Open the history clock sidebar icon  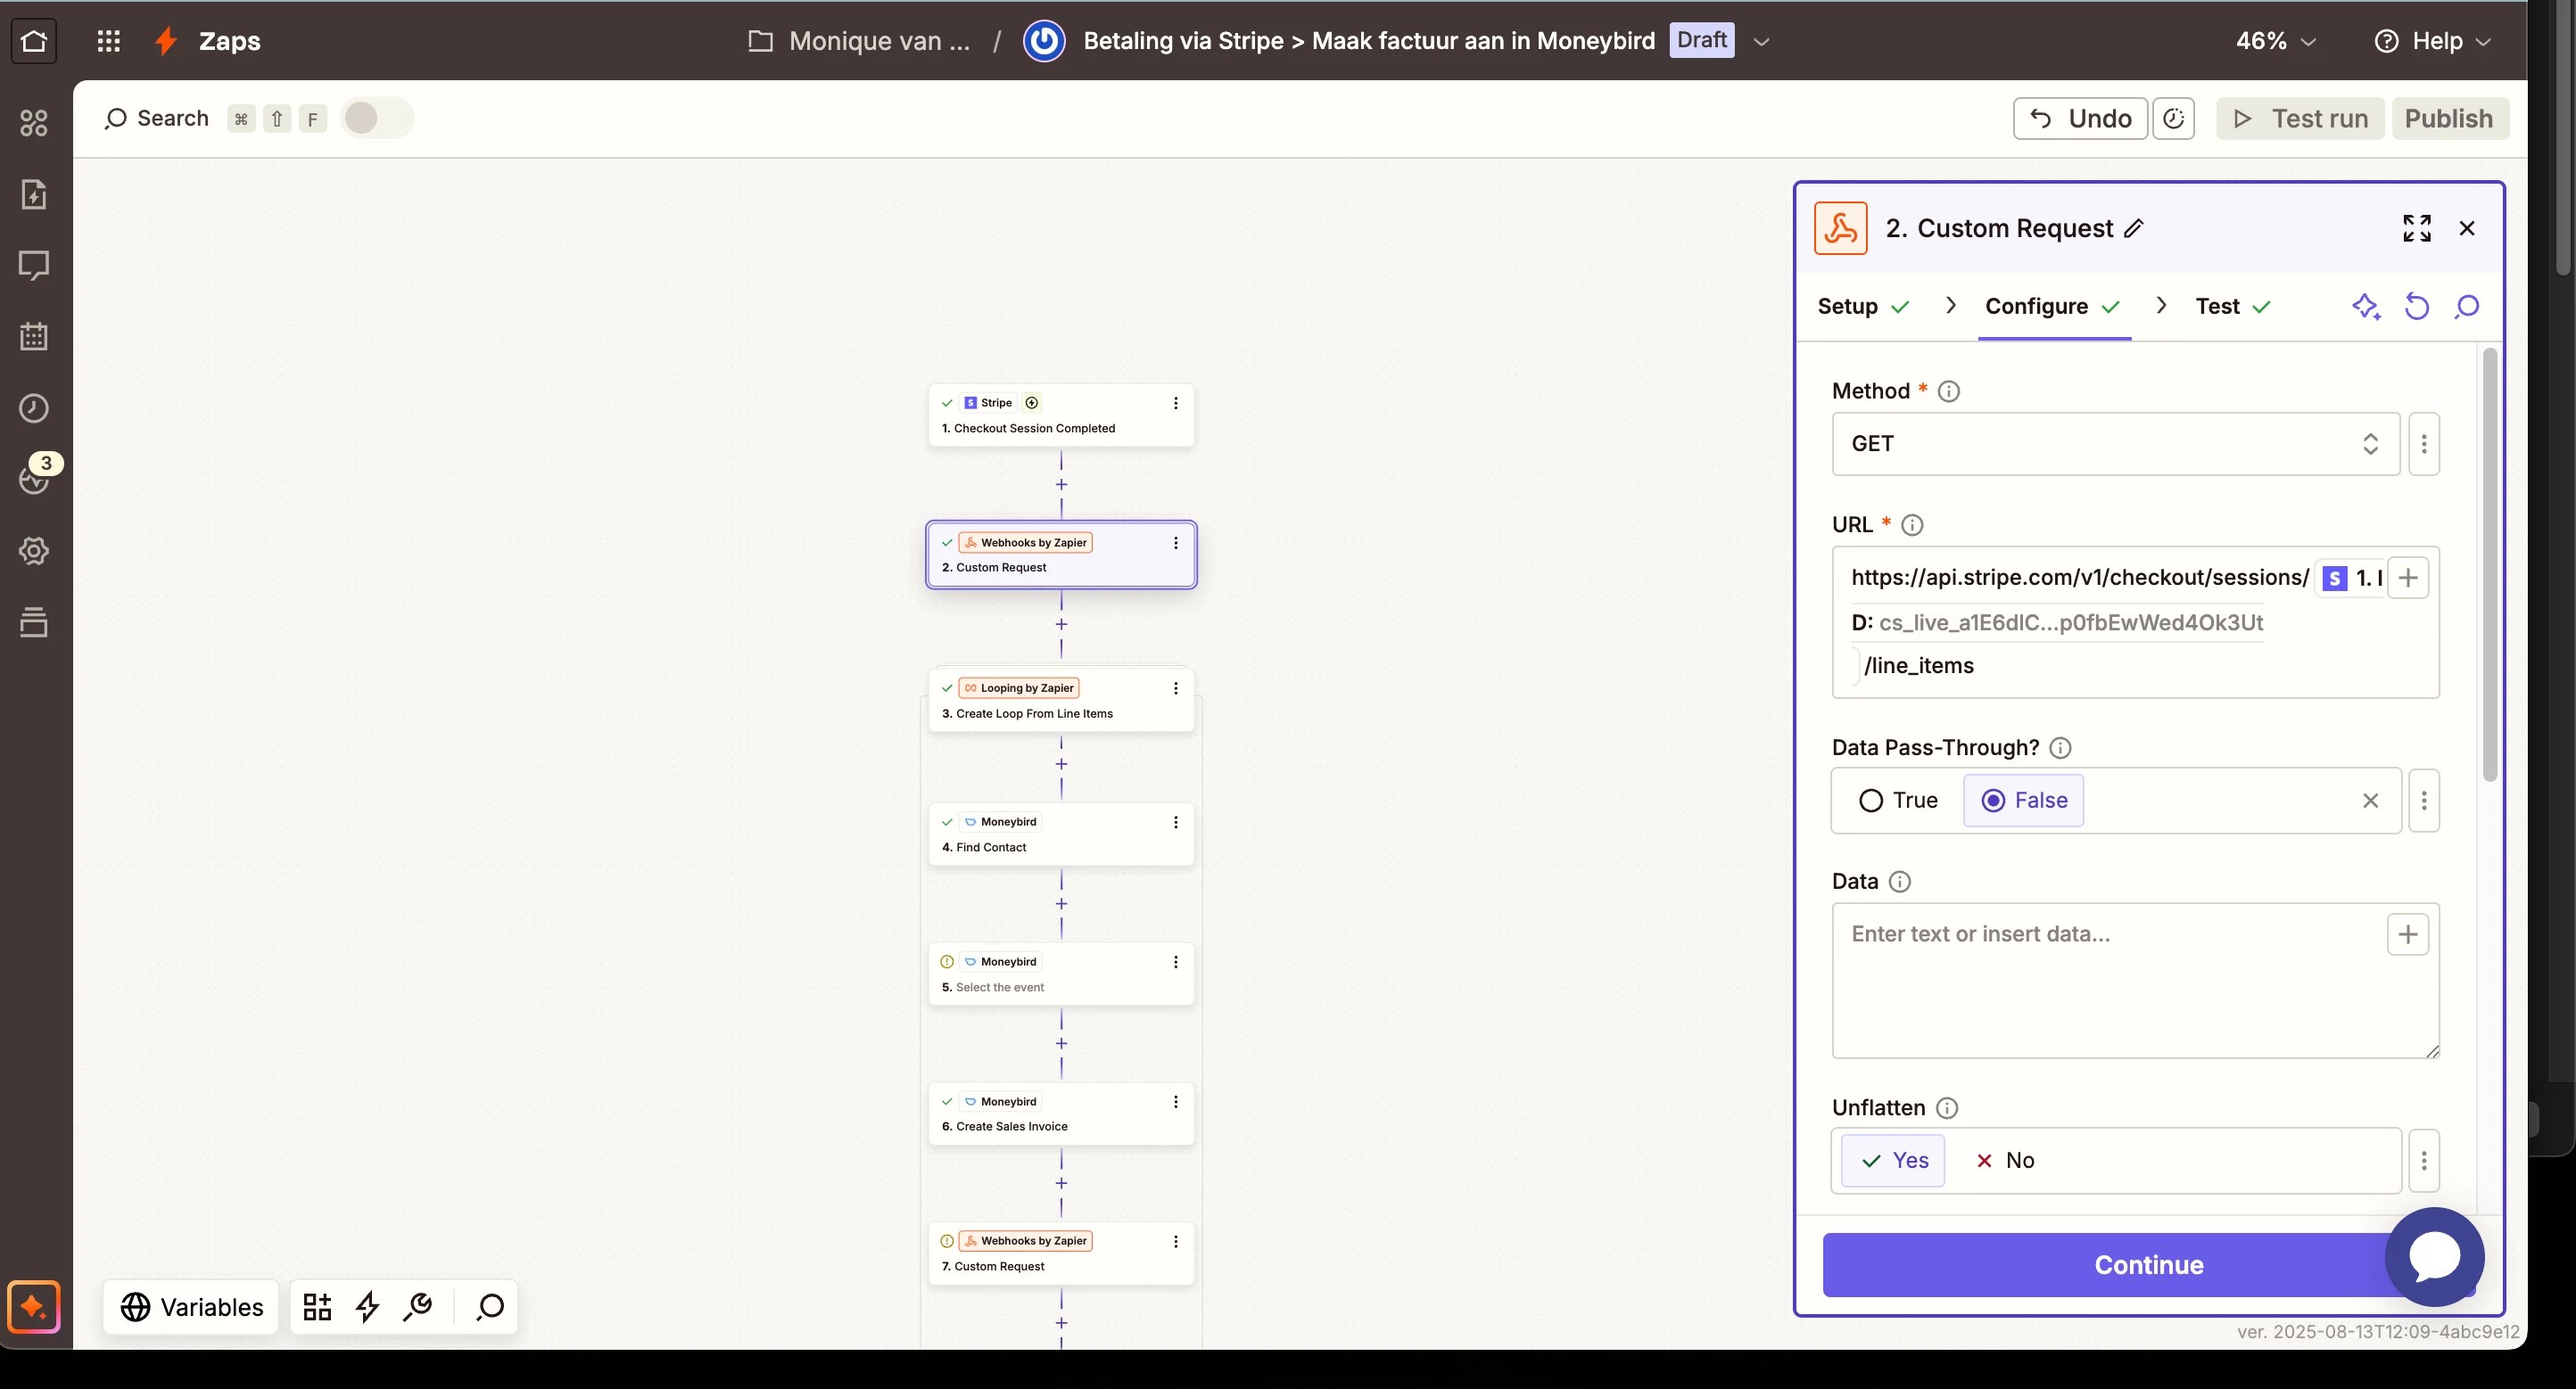tap(34, 407)
